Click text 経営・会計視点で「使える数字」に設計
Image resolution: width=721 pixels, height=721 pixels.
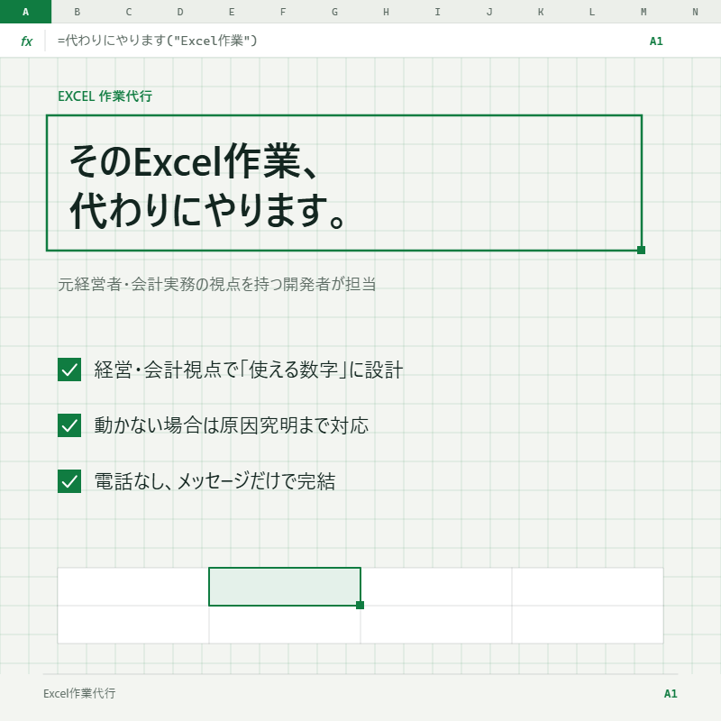tap(249, 370)
